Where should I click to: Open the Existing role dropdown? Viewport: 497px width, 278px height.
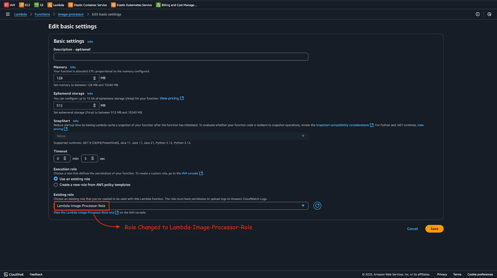[x=181, y=206]
